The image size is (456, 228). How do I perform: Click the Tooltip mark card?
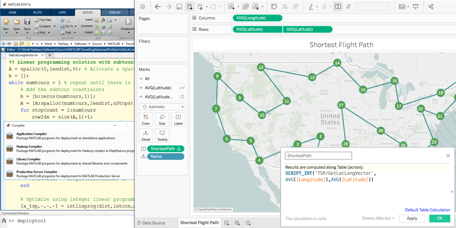(162, 135)
